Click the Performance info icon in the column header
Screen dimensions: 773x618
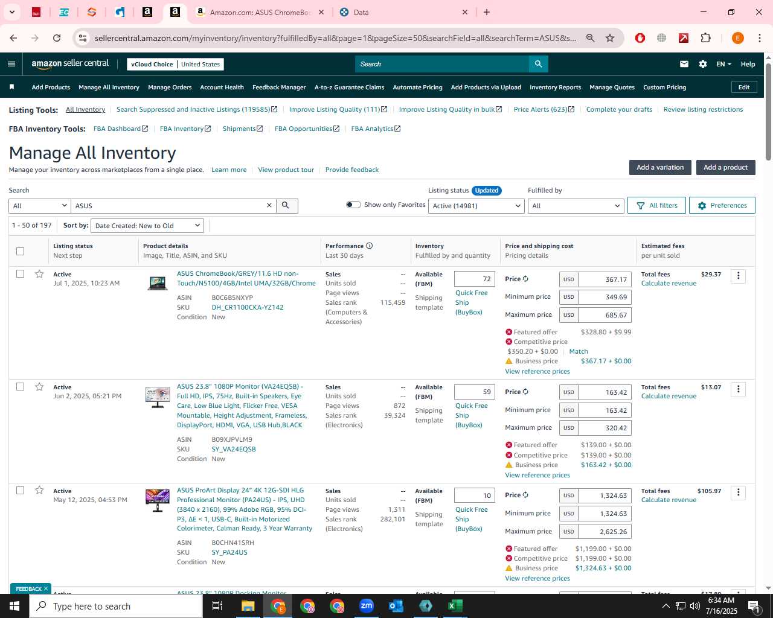pos(369,246)
